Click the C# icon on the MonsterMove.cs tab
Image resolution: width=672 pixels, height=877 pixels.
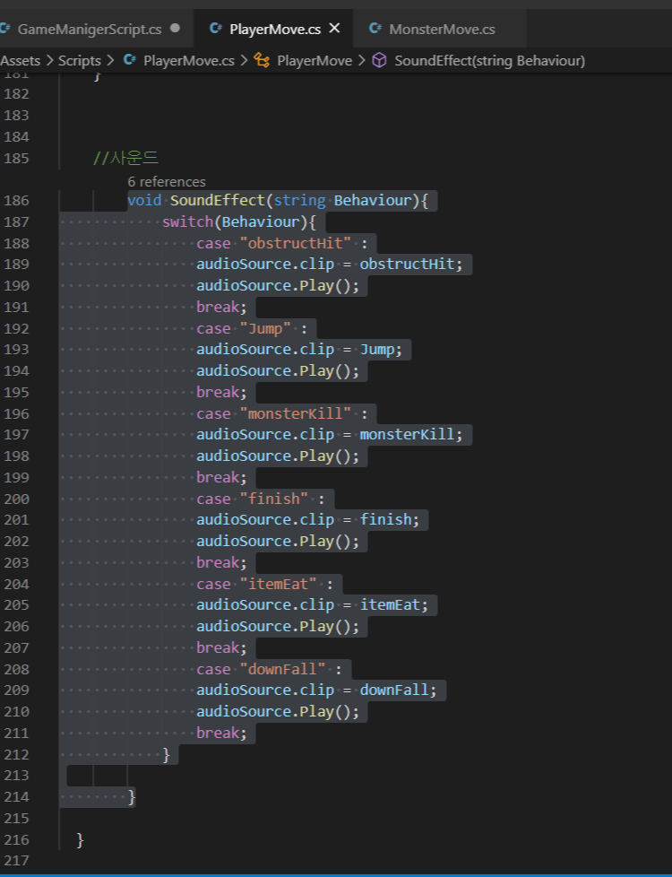tap(375, 28)
